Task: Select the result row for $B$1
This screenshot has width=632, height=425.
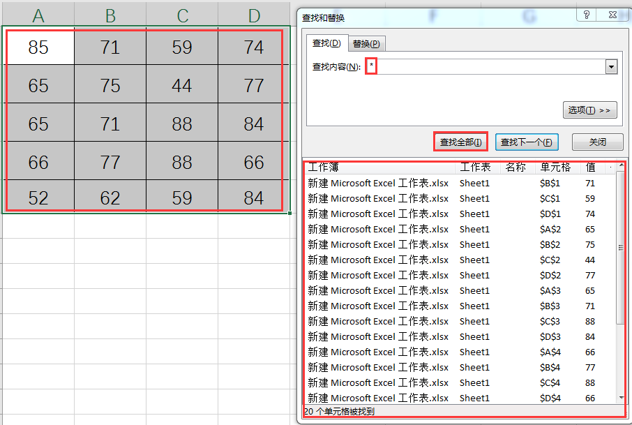Action: click(x=460, y=183)
